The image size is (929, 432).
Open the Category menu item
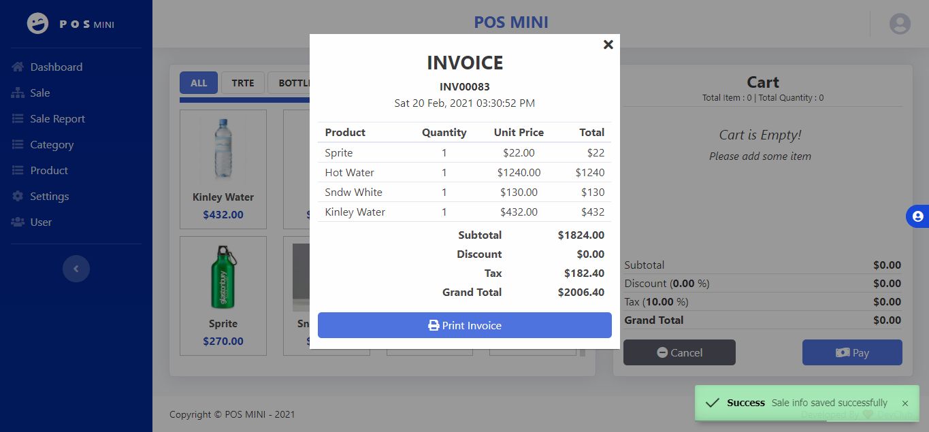(x=51, y=144)
